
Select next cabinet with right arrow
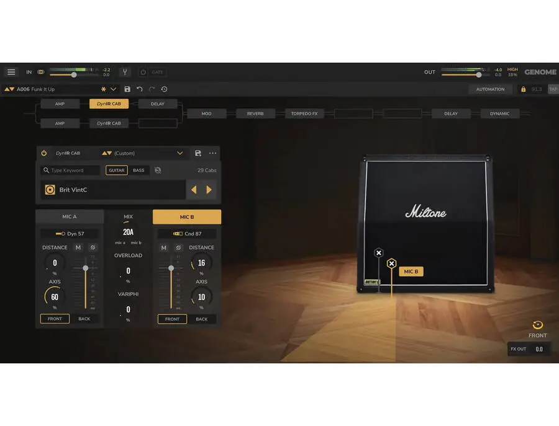209,190
